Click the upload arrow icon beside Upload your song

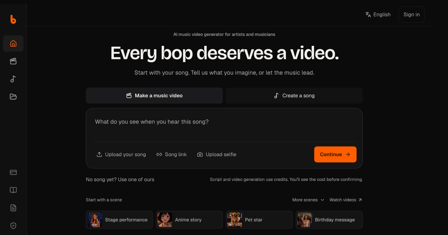(99, 154)
